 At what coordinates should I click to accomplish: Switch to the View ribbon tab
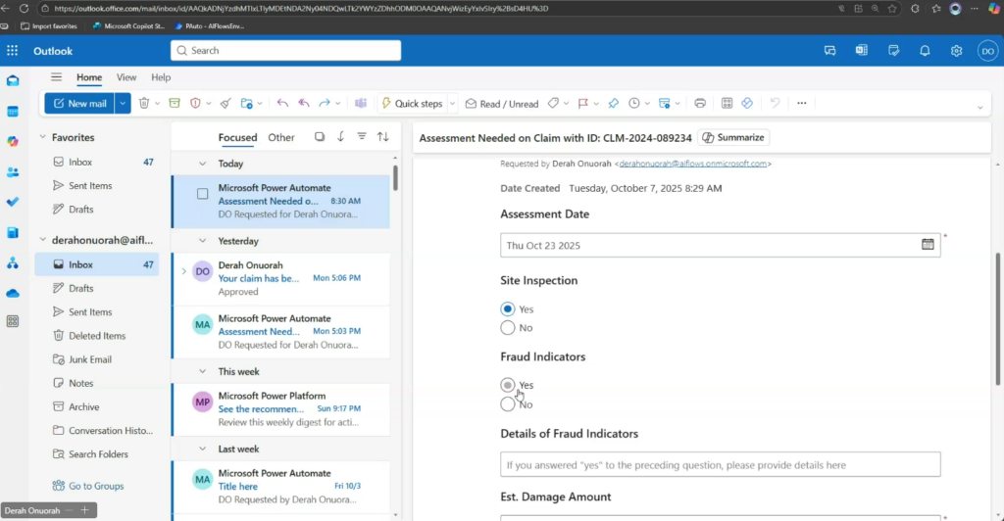[126, 77]
